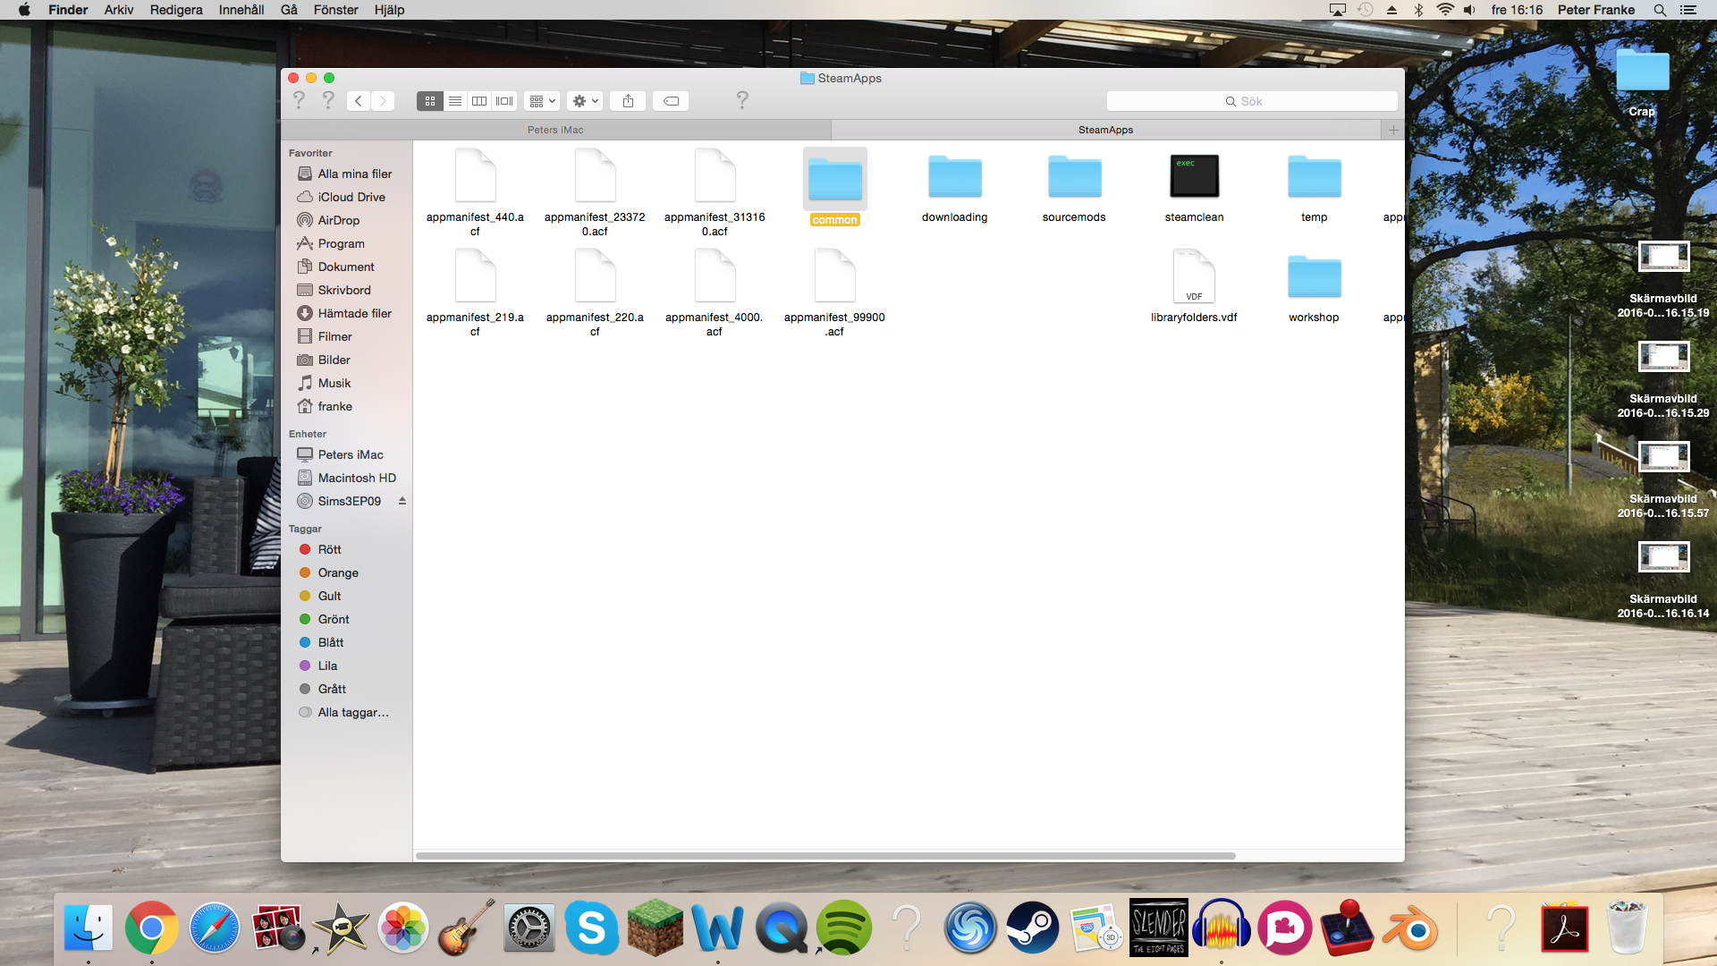
Task: Open the arrange items dropdown
Action: click(x=542, y=101)
